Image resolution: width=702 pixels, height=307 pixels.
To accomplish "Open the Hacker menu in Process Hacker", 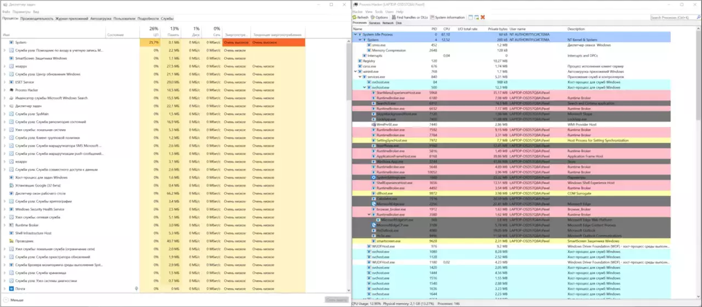I will (358, 11).
